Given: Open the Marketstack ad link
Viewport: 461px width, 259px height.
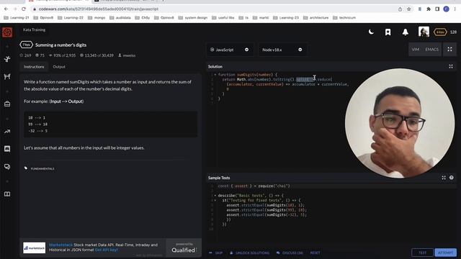Looking at the screenshot, I should coord(61,245).
